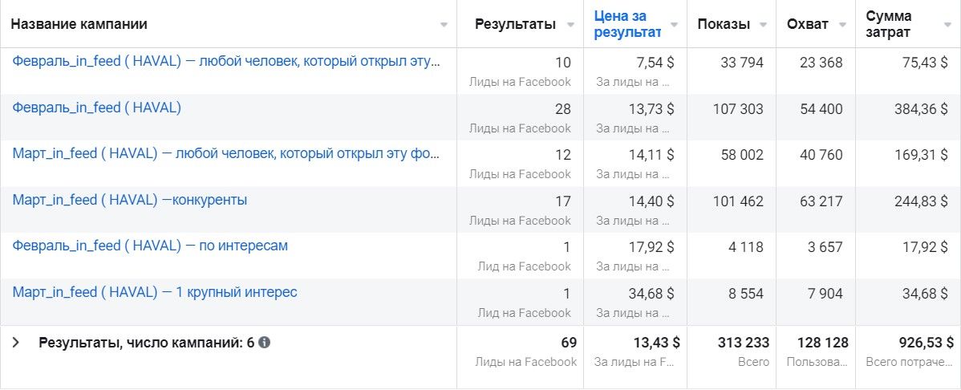Screen dimensions: 961x390
Task: Click the sort arrow beside Цена за результат
Action: [675, 25]
